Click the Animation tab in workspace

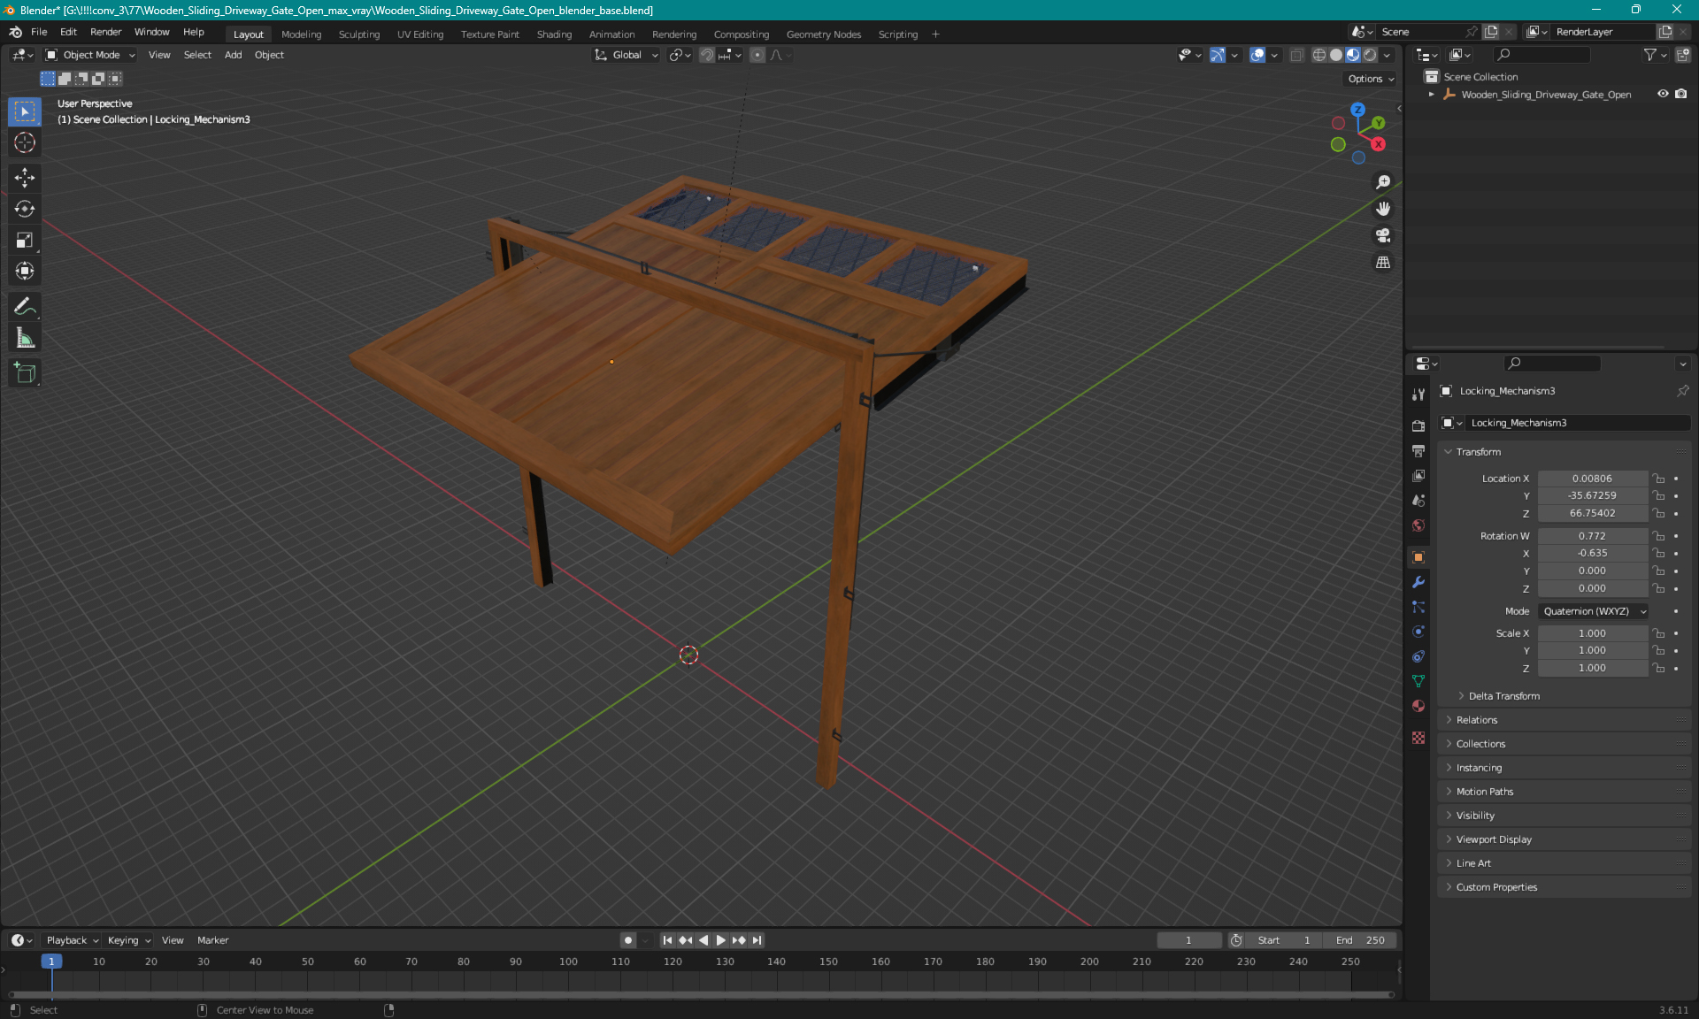pyautogui.click(x=611, y=33)
